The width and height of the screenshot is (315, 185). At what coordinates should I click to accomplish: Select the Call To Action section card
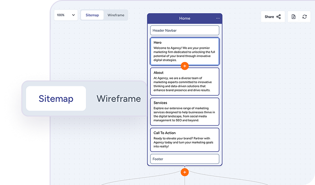click(184, 140)
